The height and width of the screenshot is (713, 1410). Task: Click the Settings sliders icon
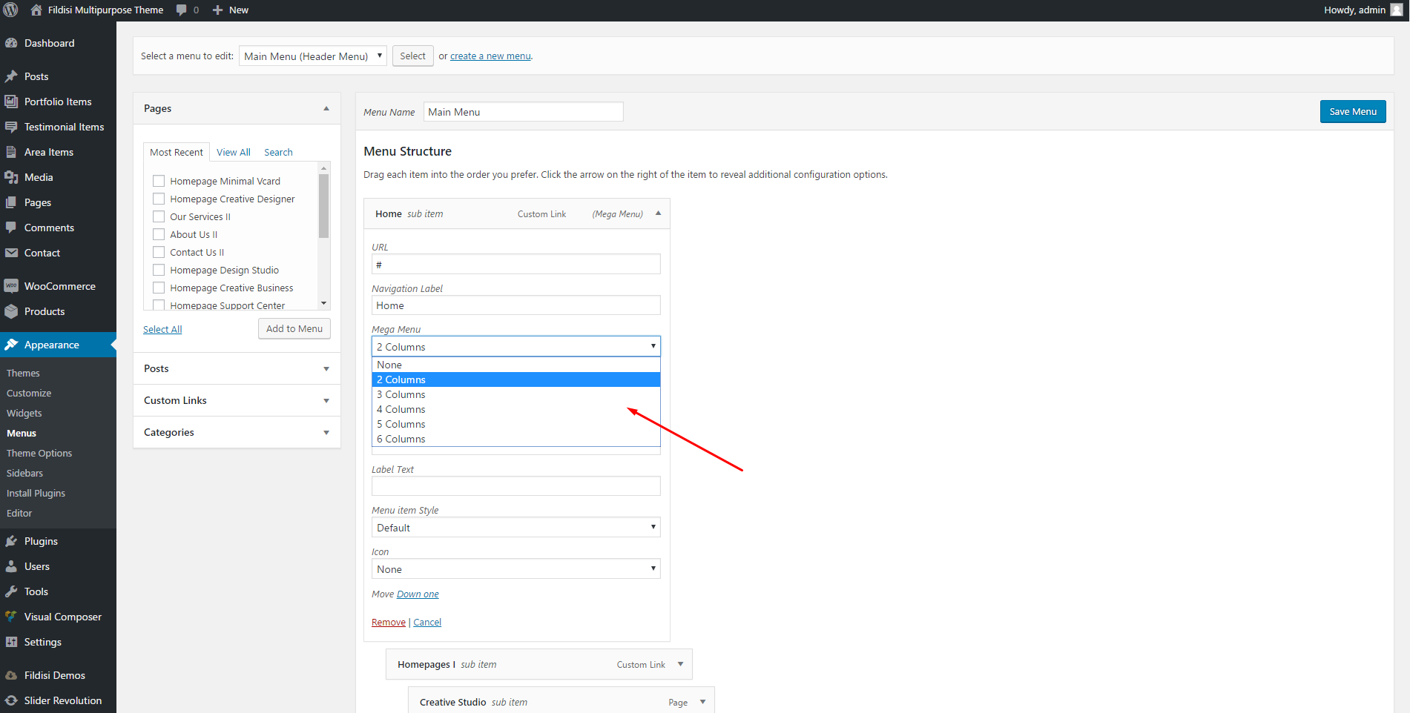point(11,642)
